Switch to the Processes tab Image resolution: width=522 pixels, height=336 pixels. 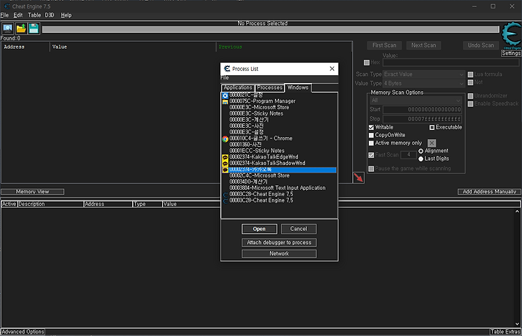tap(269, 88)
